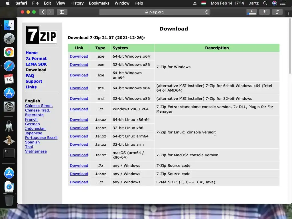The height and width of the screenshot is (219, 292).
Task: Download the LZMA SDK .7z file
Action: tap(79, 182)
